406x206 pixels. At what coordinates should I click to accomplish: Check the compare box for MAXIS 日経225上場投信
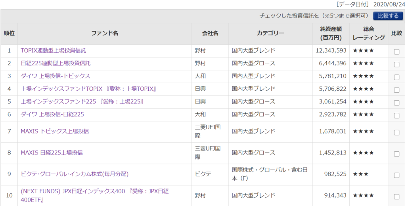(396, 154)
